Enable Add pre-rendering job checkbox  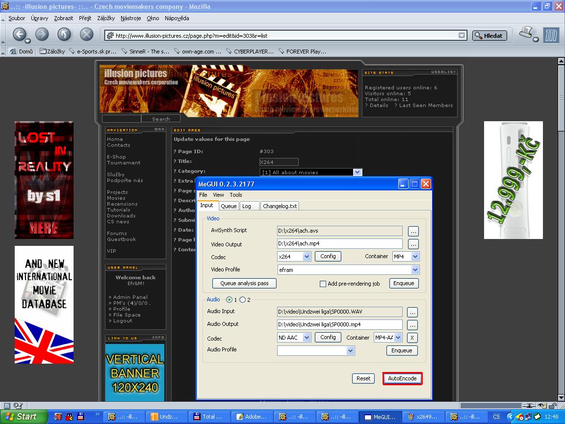(x=323, y=284)
